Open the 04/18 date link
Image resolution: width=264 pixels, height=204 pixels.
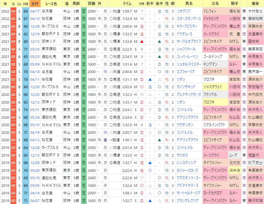35,72
